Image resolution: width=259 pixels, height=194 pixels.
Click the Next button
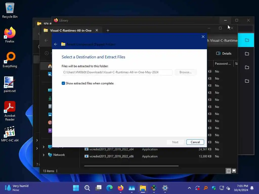click(175, 142)
